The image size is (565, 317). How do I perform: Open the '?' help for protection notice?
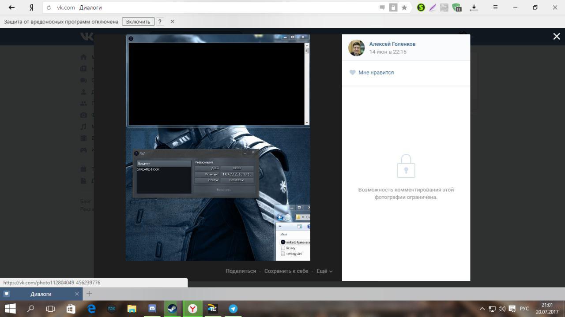click(160, 22)
